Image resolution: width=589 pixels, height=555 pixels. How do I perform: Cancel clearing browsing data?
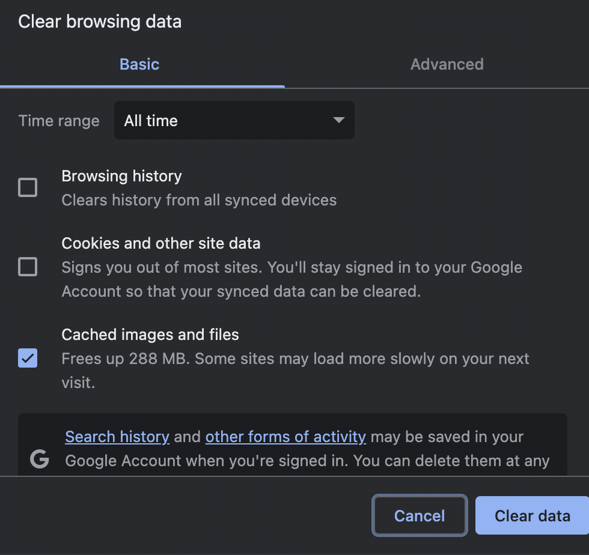coord(420,515)
